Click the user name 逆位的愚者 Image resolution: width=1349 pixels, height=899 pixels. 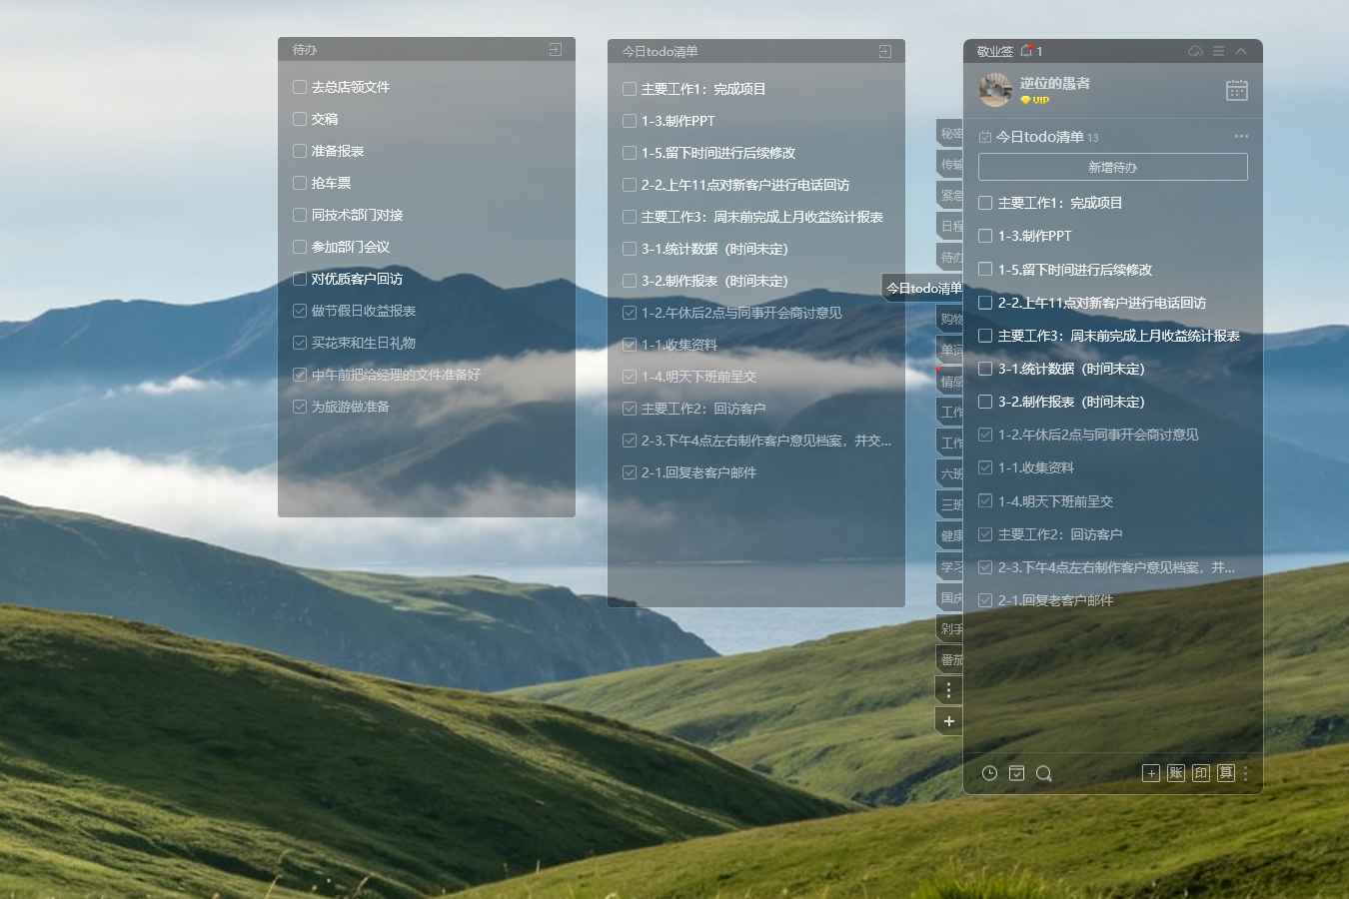1055,83
